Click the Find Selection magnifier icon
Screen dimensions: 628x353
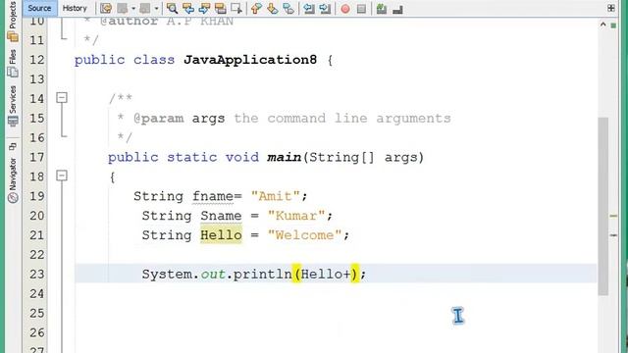pyautogui.click(x=172, y=9)
